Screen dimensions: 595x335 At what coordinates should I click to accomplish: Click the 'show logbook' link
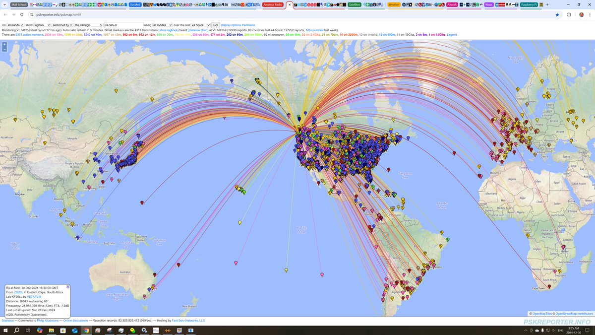point(169,30)
